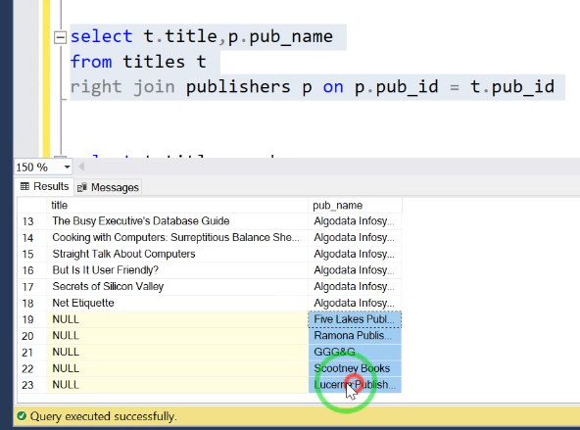This screenshot has width=580, height=430.
Task: Click the title column header
Action: (x=177, y=205)
